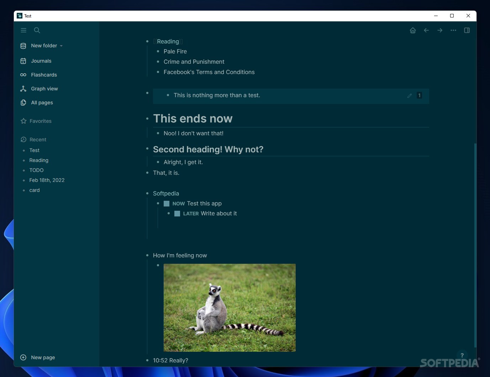This screenshot has height=377, width=490.
Task: Click the Softpedia block
Action: [x=166, y=193]
